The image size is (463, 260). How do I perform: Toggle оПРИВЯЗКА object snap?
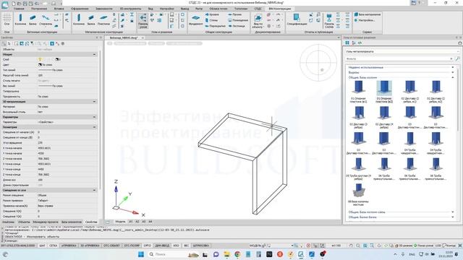point(69,246)
